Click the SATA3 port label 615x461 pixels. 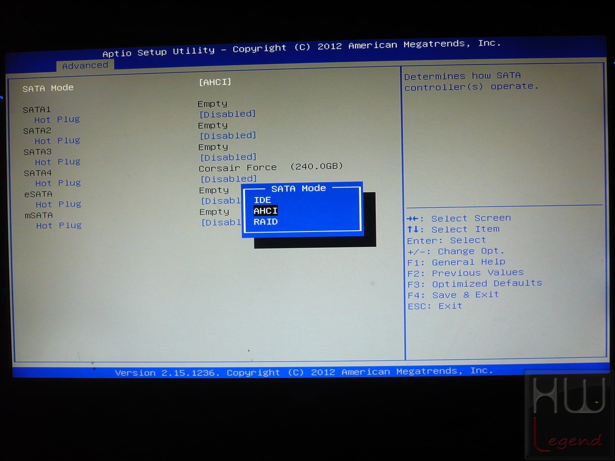pos(38,152)
